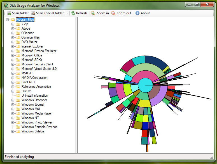
Task: Expand the NVIDIA Corporation node
Action: (x=13, y=78)
